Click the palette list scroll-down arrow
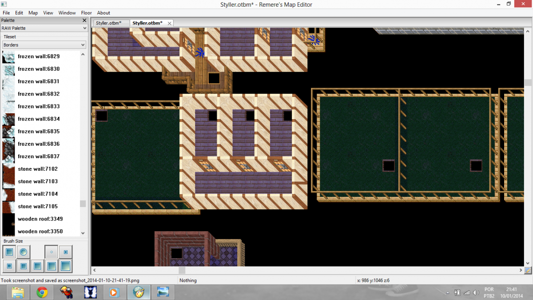The image size is (533, 300). coord(83,233)
